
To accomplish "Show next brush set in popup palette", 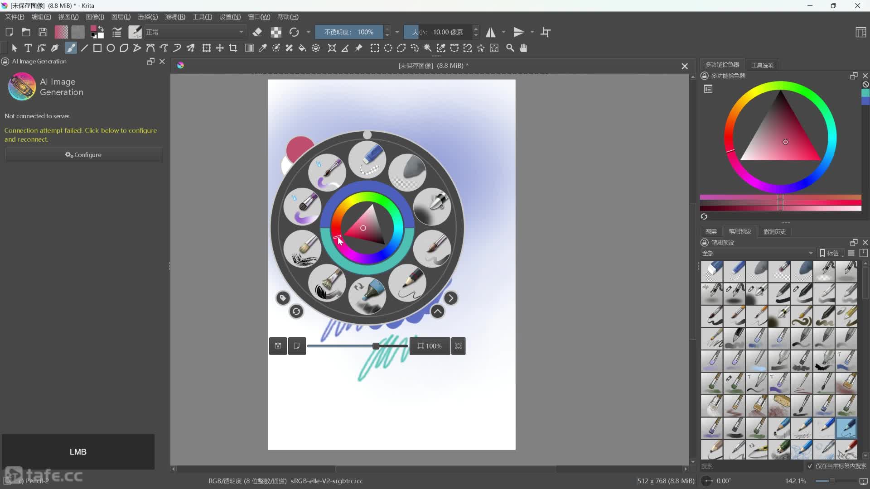I will [450, 298].
